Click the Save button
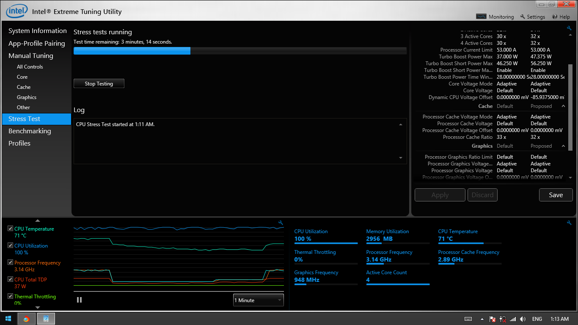 pyautogui.click(x=556, y=195)
